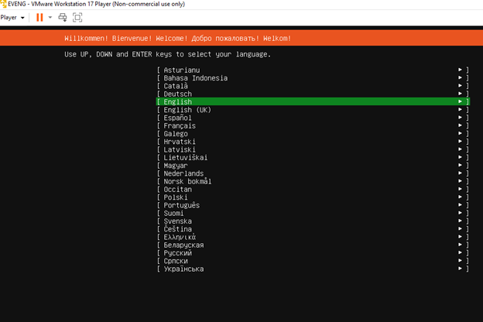Expand the power options dropdown arrow
483x322 pixels.
coord(50,17)
